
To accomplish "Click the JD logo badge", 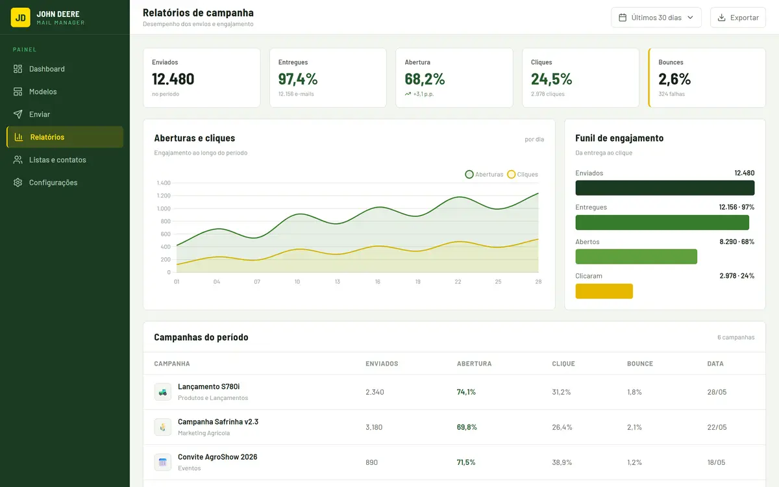I will 21,18.
